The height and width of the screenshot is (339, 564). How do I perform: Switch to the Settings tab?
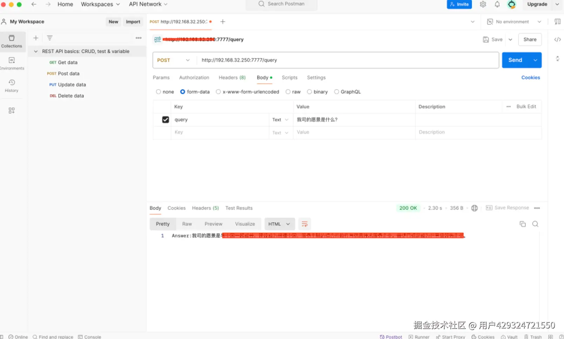click(x=316, y=78)
